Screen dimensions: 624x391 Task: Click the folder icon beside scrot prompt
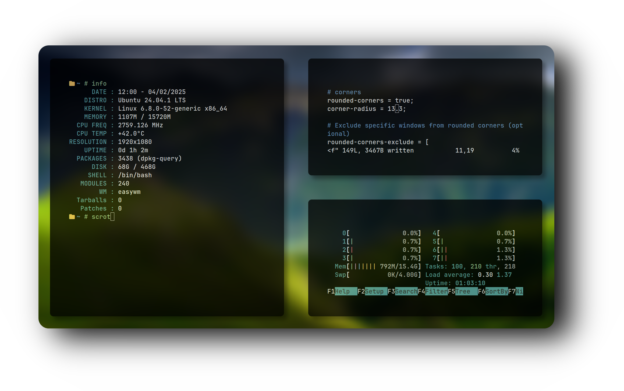(72, 217)
